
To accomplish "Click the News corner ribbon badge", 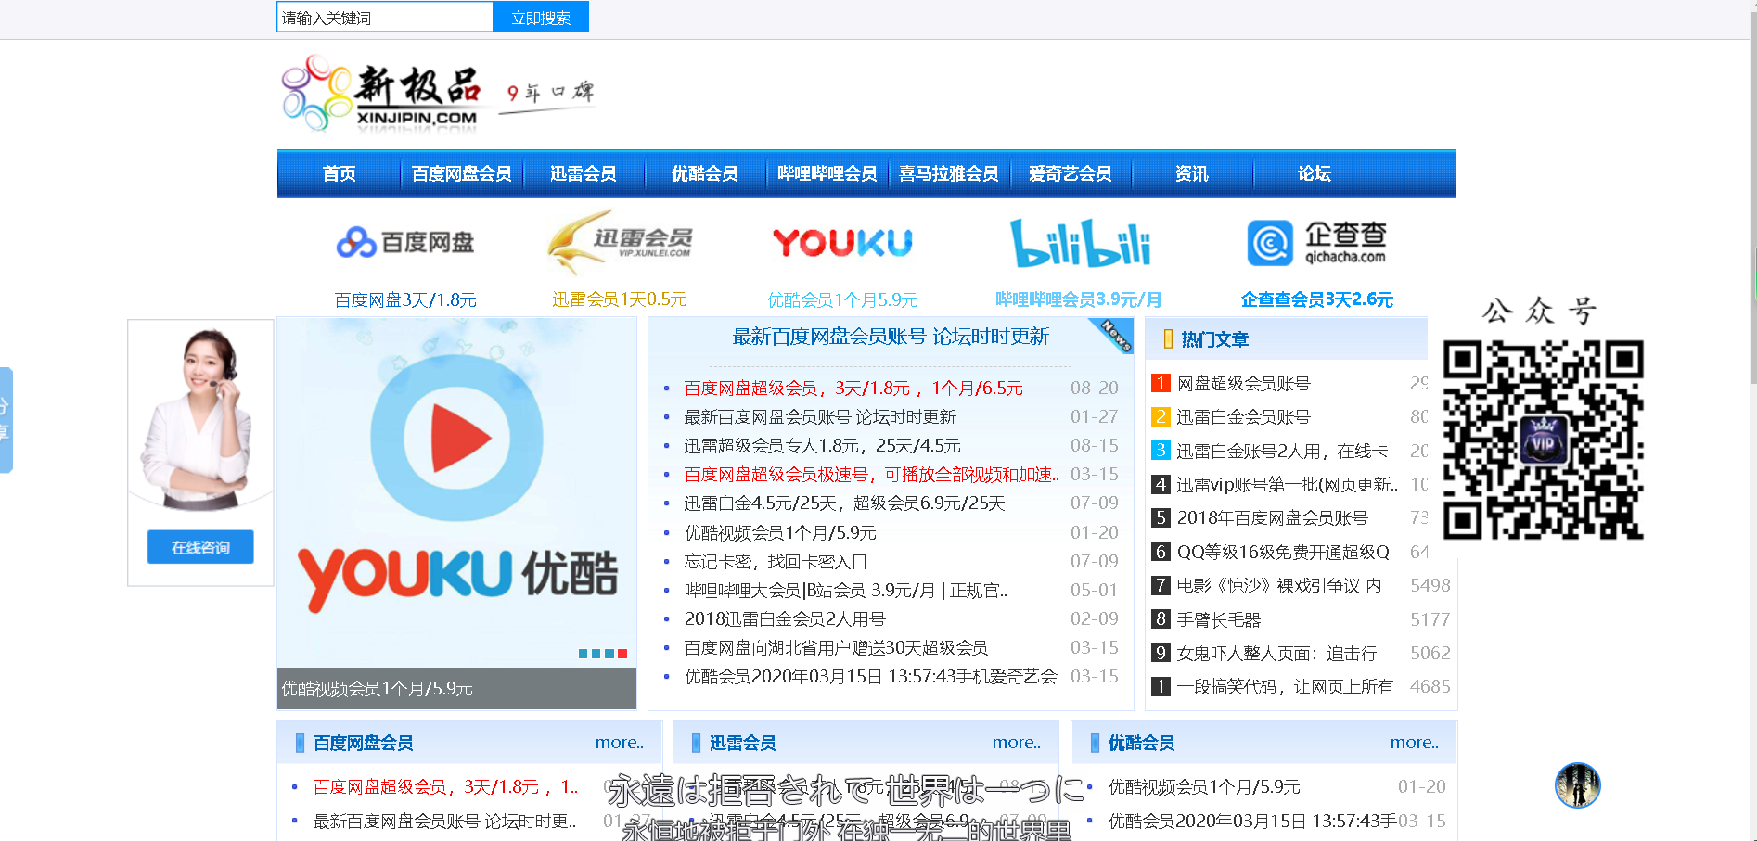I will point(1113,336).
